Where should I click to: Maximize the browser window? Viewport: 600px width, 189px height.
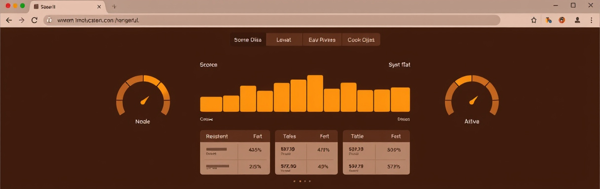573,5
